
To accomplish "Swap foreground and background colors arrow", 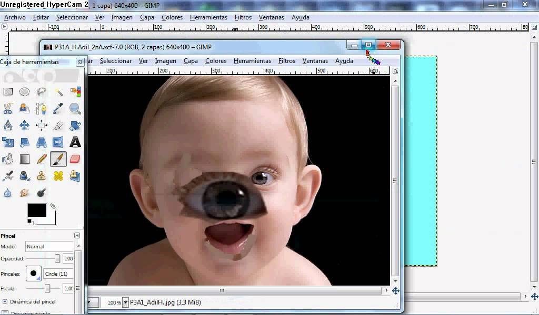I will point(53,206).
